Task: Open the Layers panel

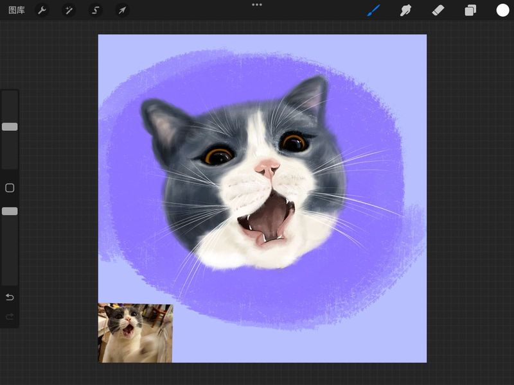Action: tap(470, 10)
